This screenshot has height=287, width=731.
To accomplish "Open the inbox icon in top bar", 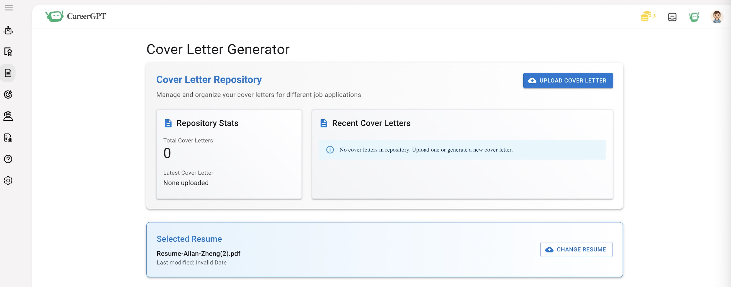I will [672, 17].
